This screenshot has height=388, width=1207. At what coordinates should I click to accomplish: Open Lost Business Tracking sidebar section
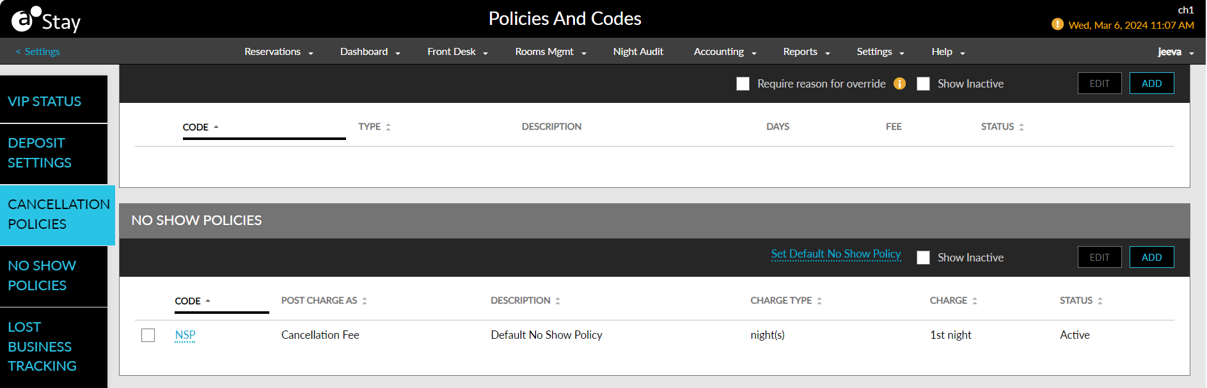[54, 347]
